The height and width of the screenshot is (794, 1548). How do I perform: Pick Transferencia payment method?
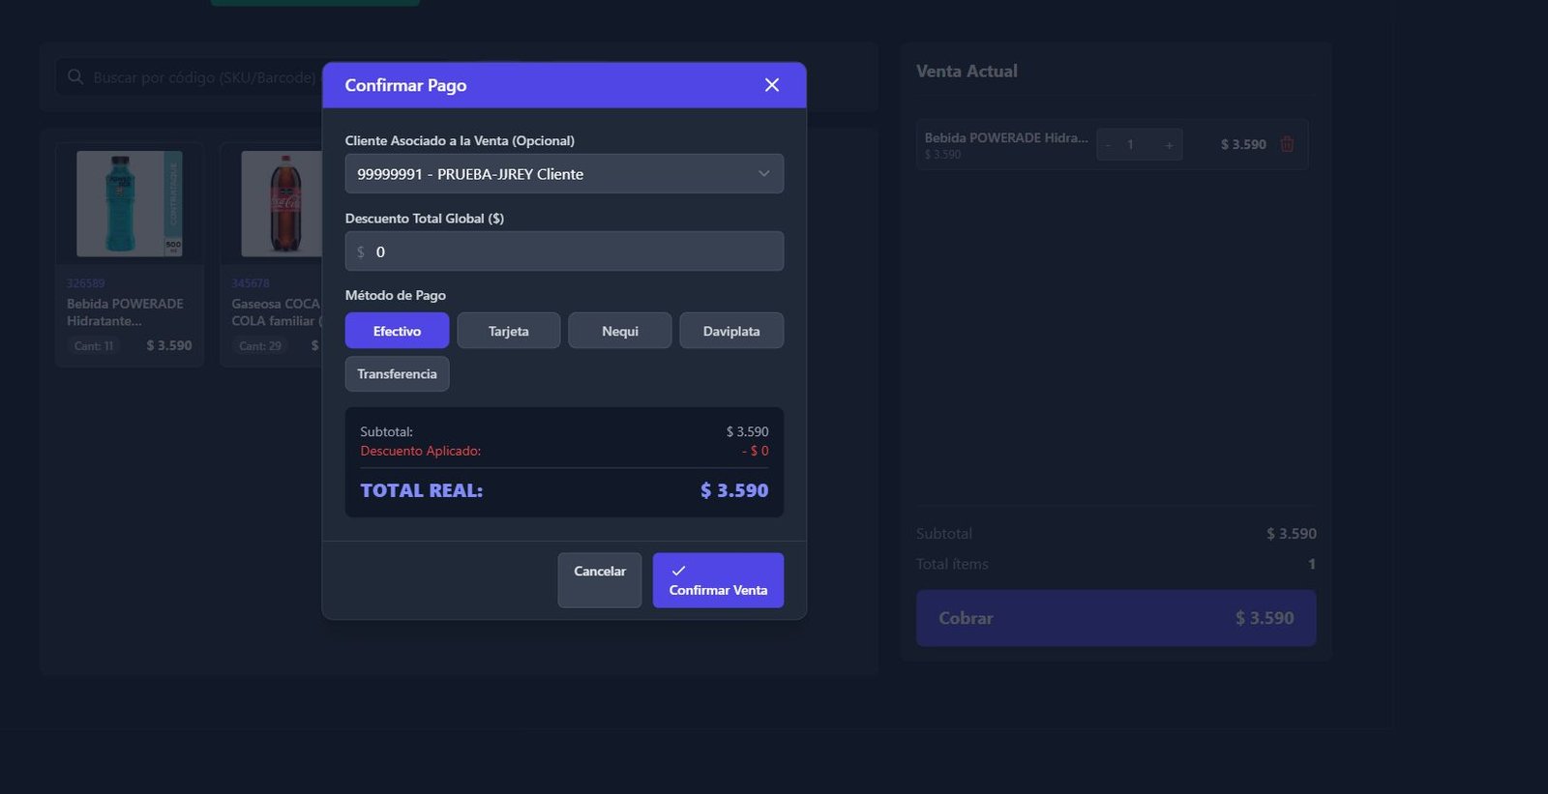pyautogui.click(x=397, y=374)
